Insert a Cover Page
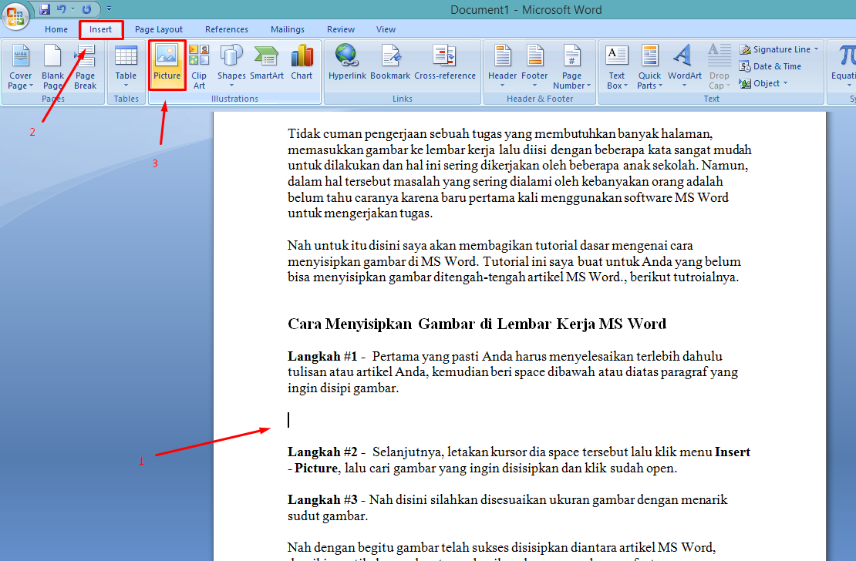 click(x=21, y=66)
